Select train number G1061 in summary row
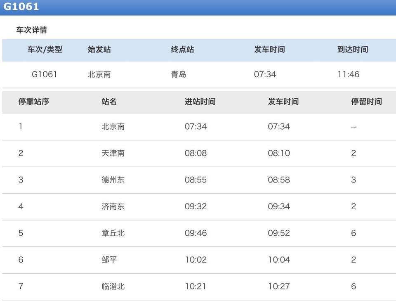The image size is (396, 303). point(44,74)
